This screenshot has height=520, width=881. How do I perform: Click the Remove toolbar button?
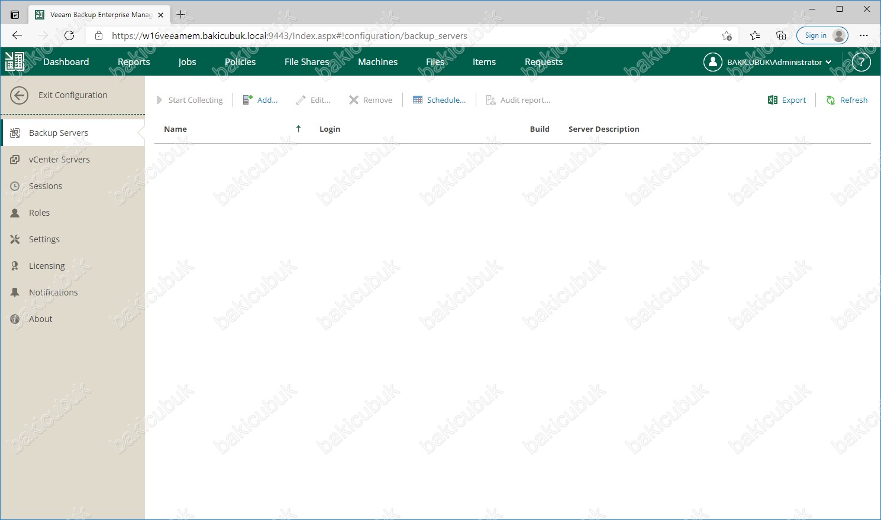pos(370,100)
